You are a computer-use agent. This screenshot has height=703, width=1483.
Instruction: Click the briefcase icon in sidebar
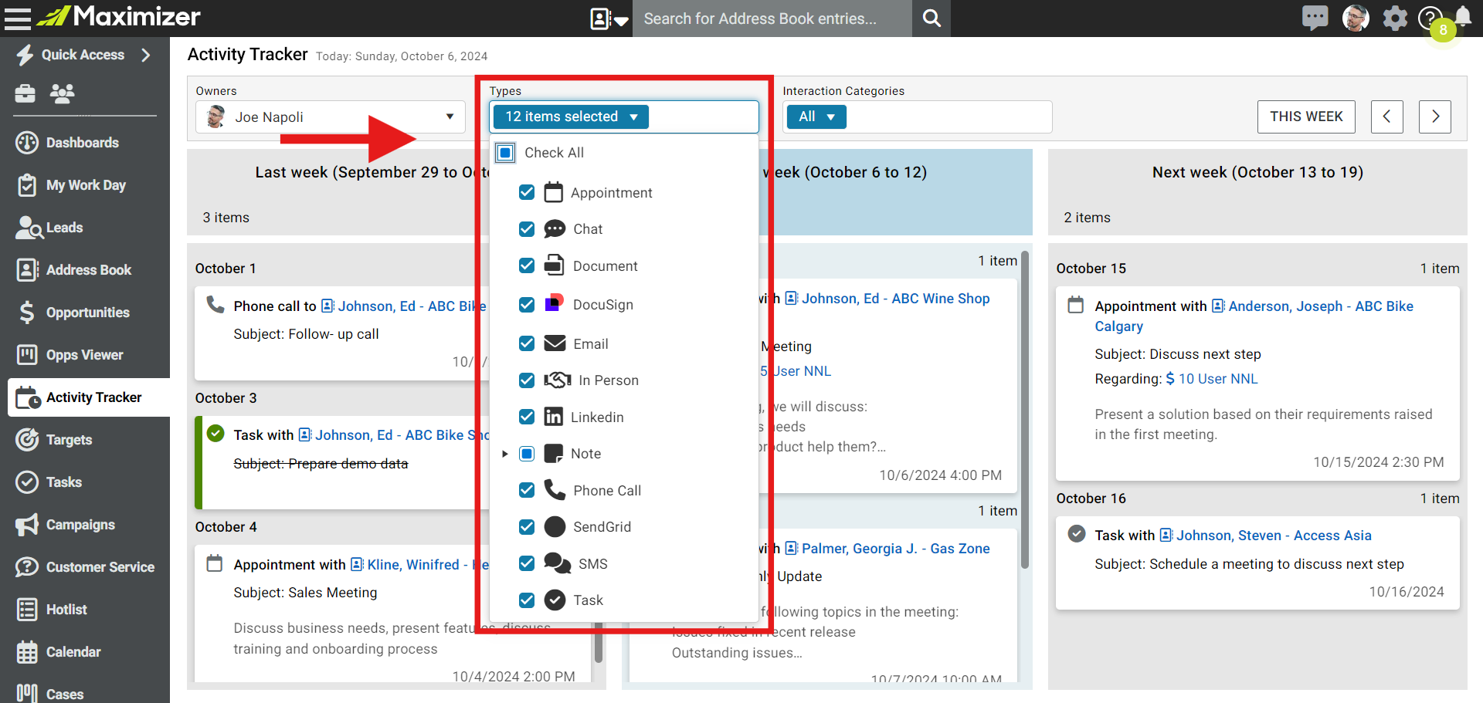(x=25, y=93)
